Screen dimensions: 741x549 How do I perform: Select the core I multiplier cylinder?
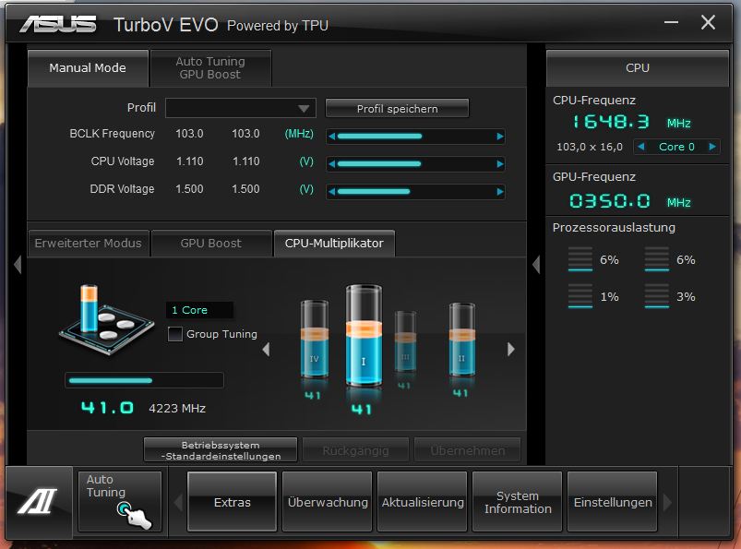point(364,336)
